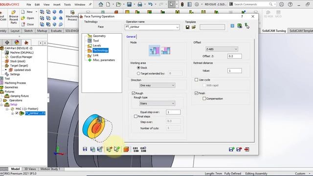The height and width of the screenshot is (176, 313).
Task: Open the SolidCAM manager tab icon
Action: point(26,43)
